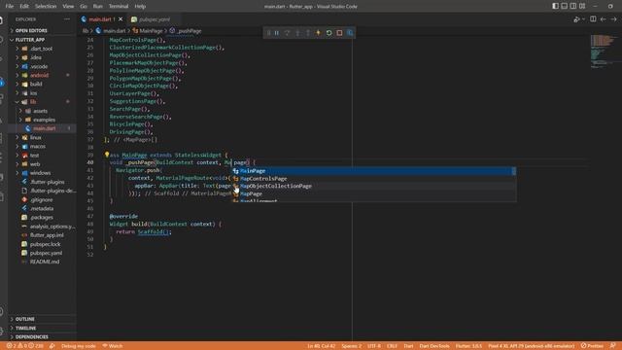Image resolution: width=622 pixels, height=350 pixels.
Task: Expand the macos folder
Action: [x=42, y=146]
